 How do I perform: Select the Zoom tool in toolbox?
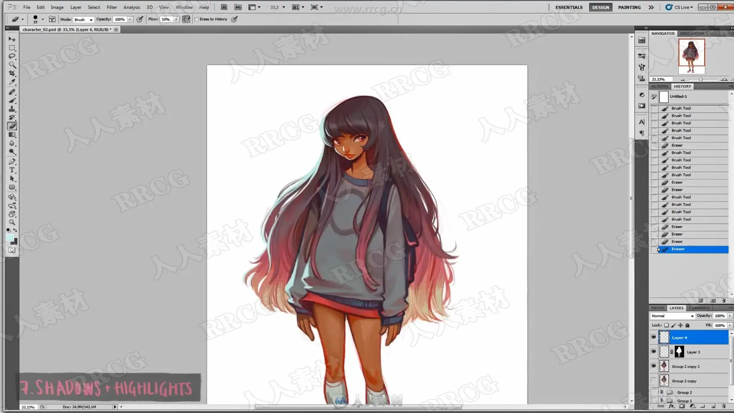click(12, 222)
